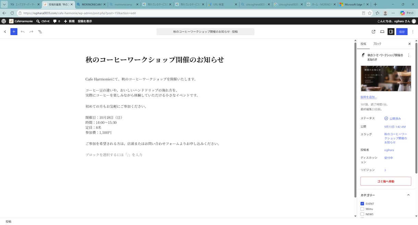Edit the slug link in sidebar

(396, 138)
